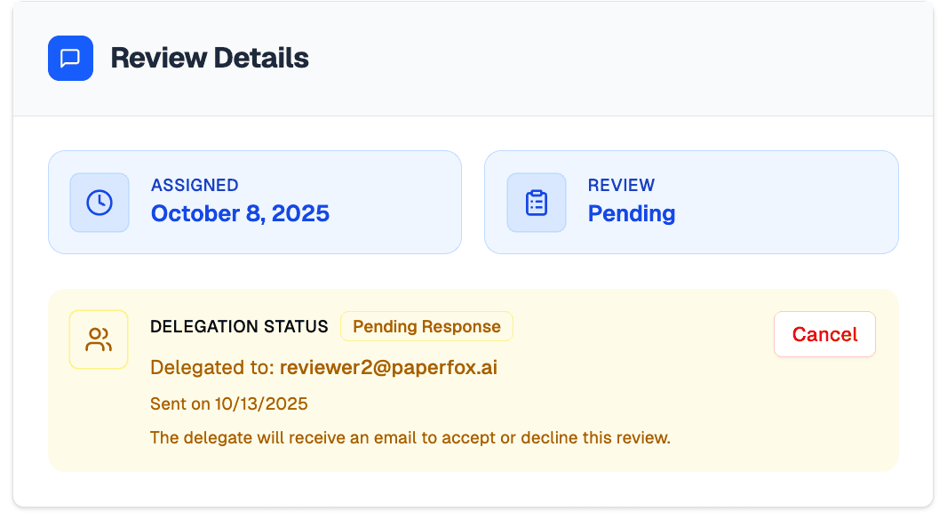Click the clock face inside the blue square

coord(99,202)
